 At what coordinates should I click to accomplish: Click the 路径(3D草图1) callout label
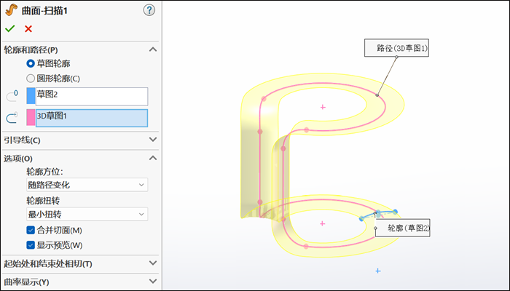[x=397, y=49]
